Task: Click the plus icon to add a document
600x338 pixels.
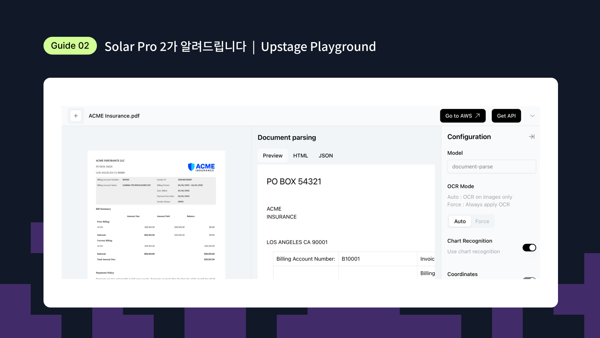Action: click(76, 116)
